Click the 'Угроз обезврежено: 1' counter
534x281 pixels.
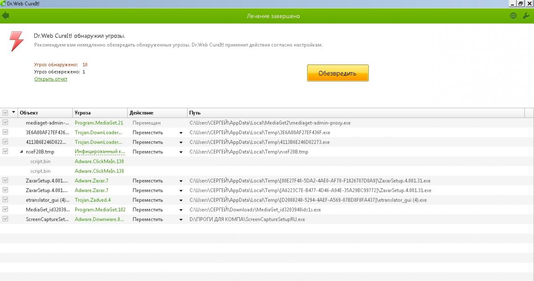[x=60, y=72]
